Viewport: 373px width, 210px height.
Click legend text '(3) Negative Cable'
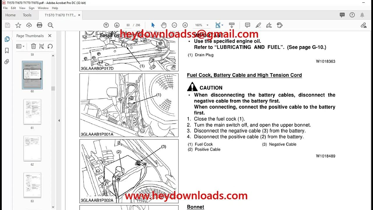coord(279,144)
